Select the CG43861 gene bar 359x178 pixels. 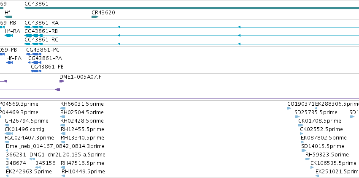click(192, 8)
